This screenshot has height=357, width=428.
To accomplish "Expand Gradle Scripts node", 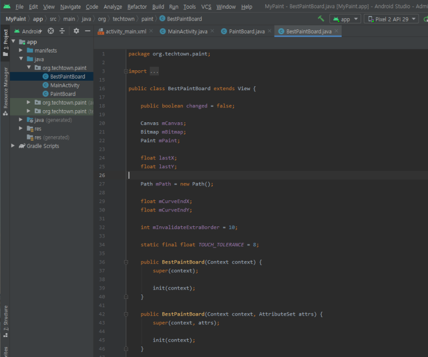I will [x=13, y=146].
